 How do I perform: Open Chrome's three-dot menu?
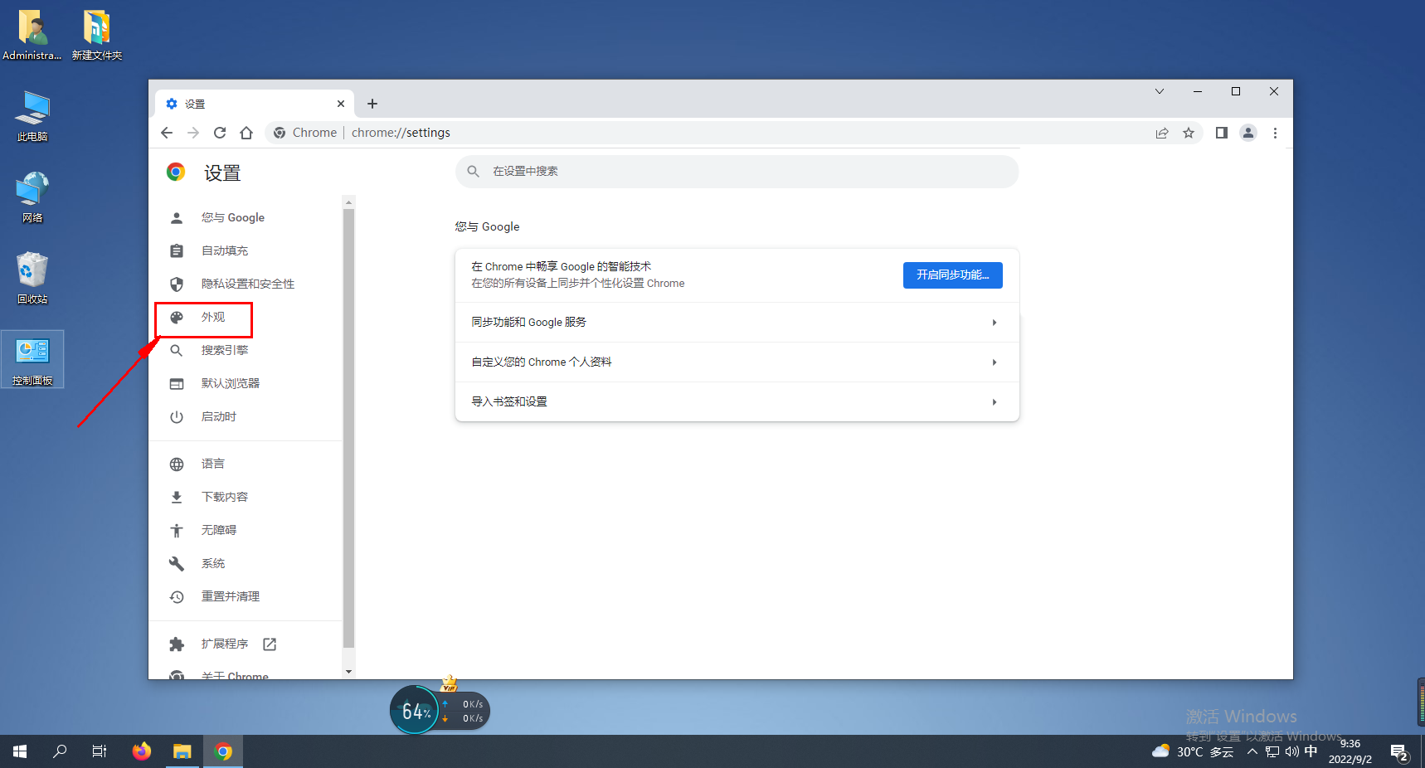coord(1275,133)
